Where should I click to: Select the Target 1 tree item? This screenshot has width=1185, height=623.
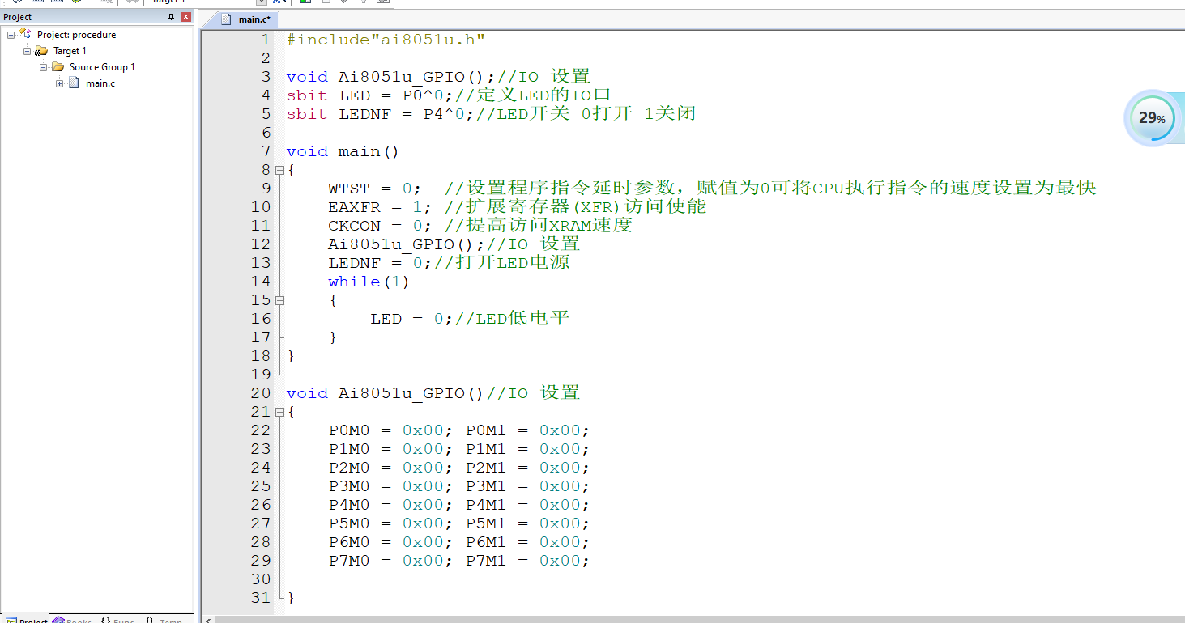coord(70,51)
